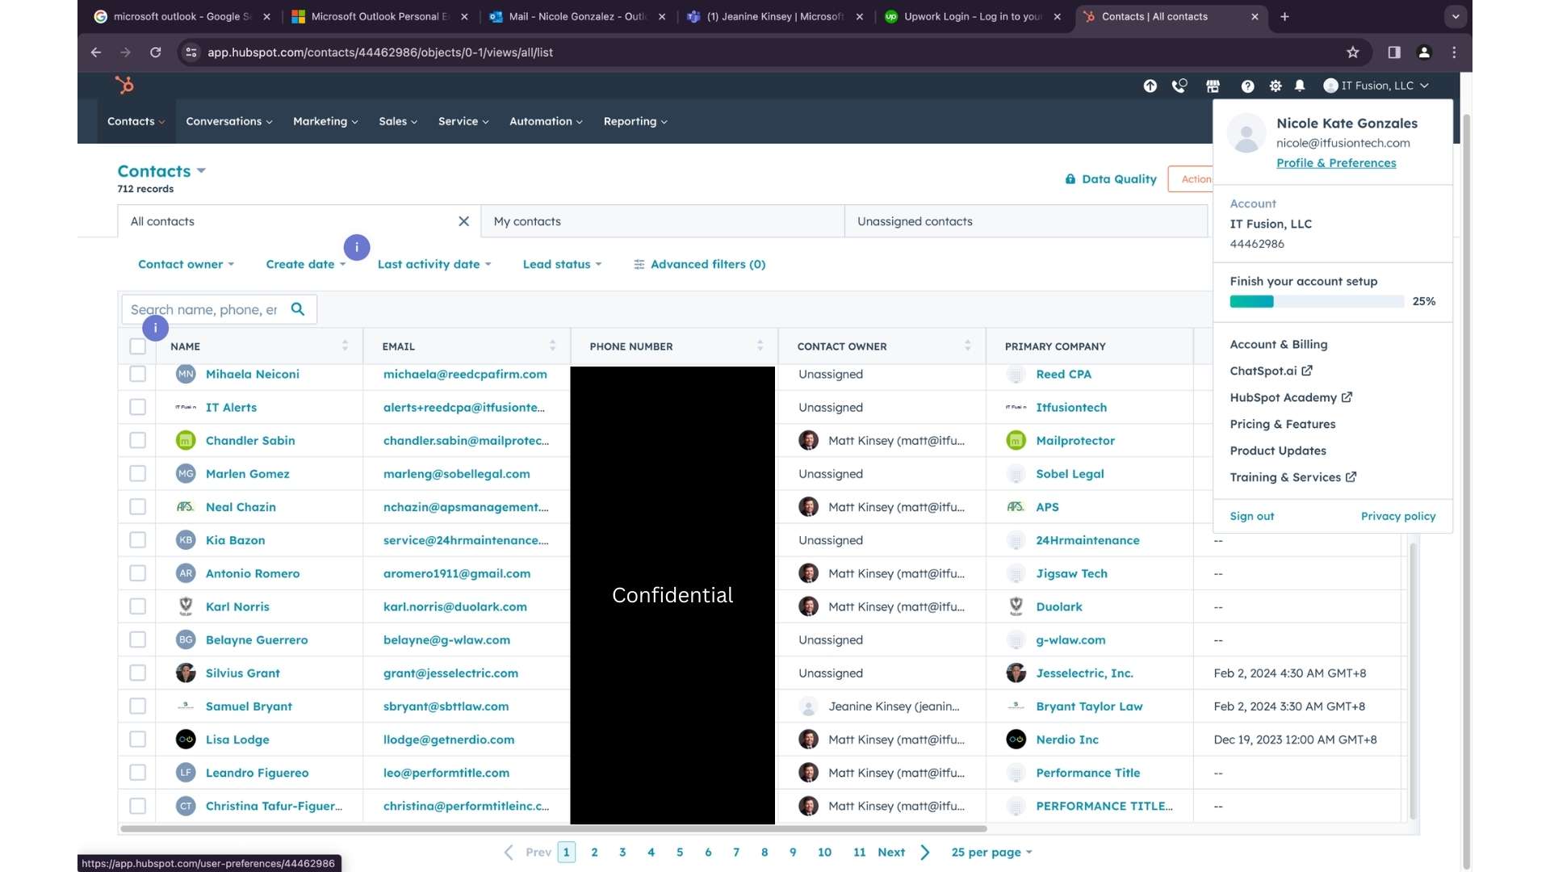
Task: Expand the Contacts view title dropdown
Action: (161, 171)
